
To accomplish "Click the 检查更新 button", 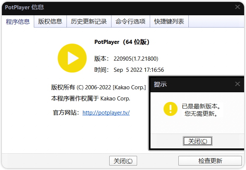I will coord(210,161).
